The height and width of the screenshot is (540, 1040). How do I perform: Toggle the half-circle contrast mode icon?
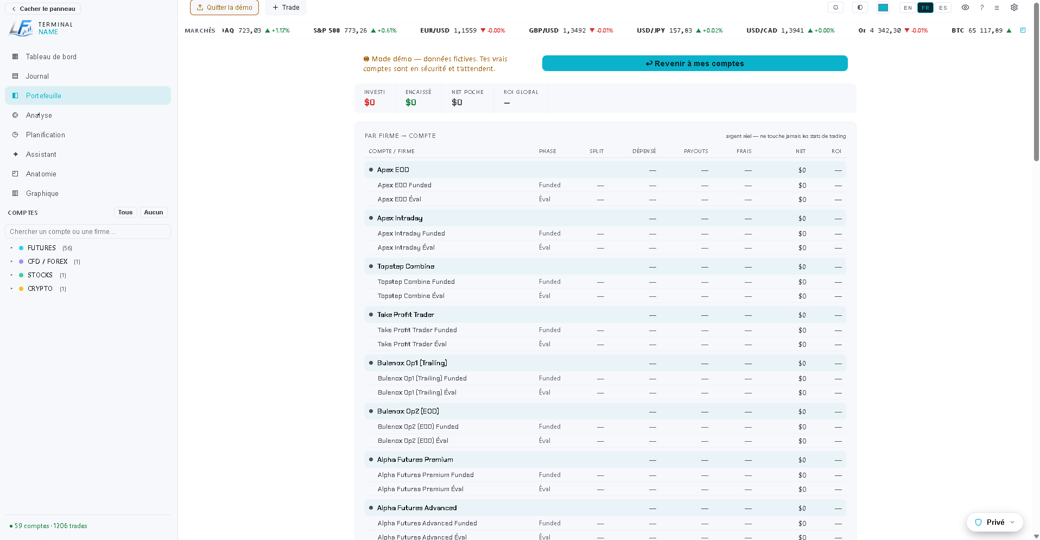860,8
